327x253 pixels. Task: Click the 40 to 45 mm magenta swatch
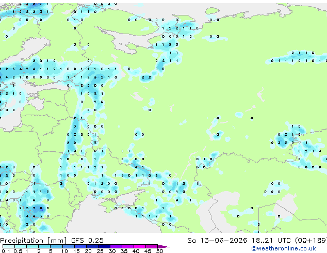click(x=140, y=246)
